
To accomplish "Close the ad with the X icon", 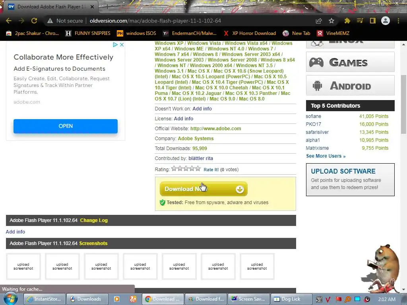I will 122,44.
